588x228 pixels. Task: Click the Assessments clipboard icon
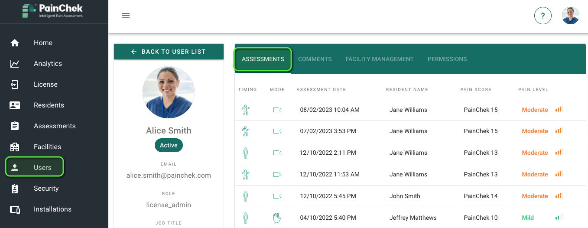pos(15,126)
